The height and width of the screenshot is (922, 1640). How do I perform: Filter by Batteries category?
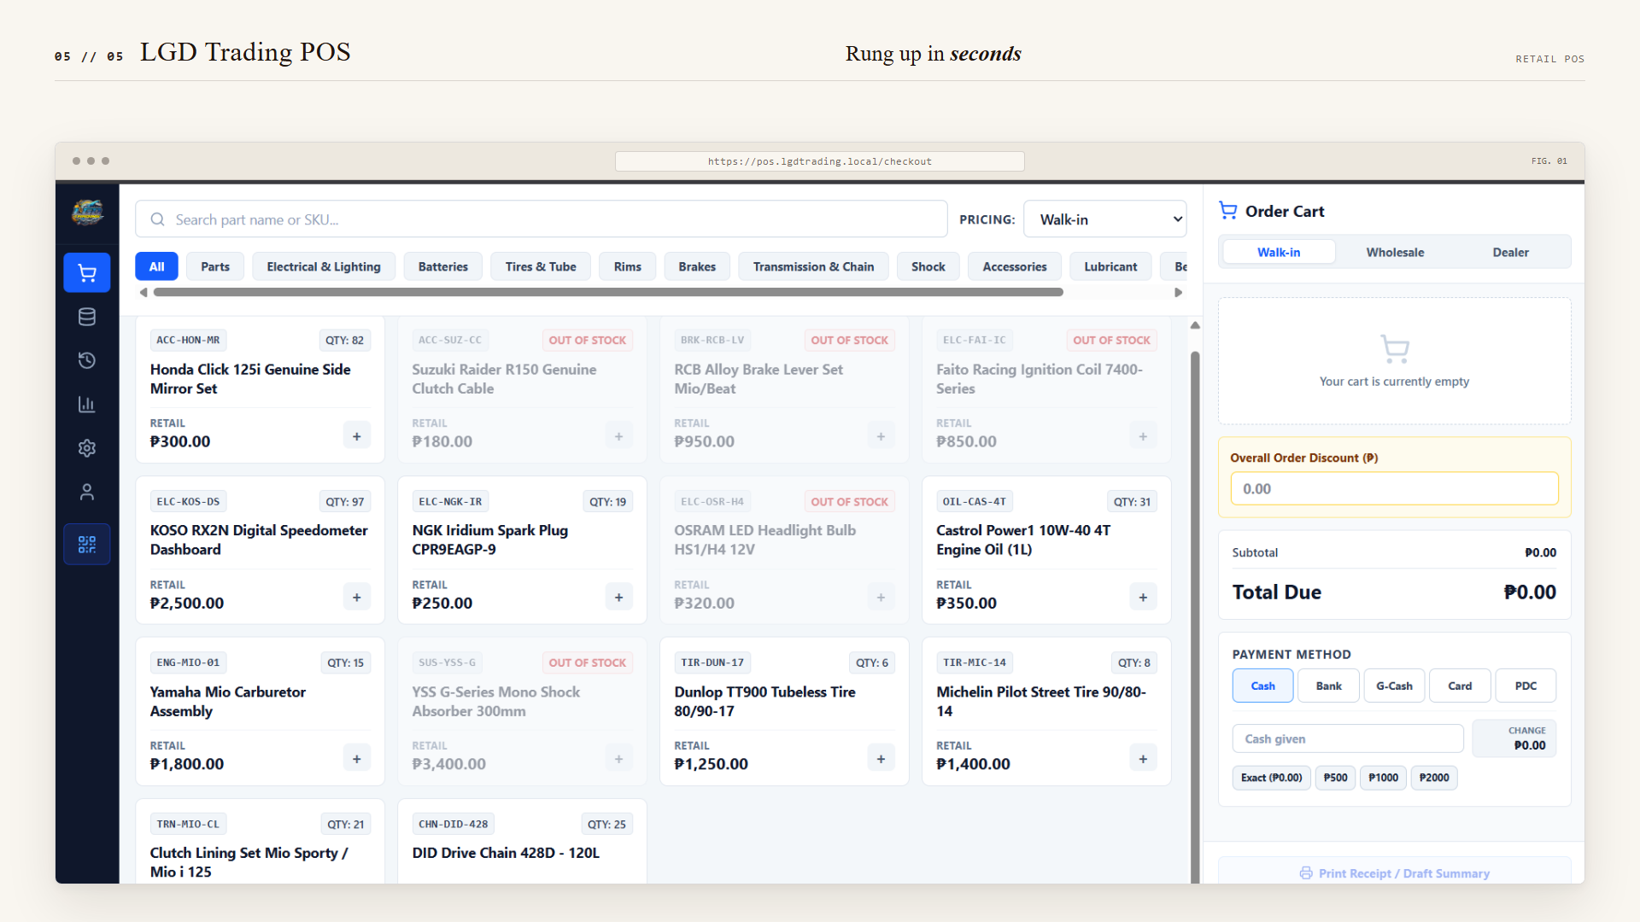[443, 266]
